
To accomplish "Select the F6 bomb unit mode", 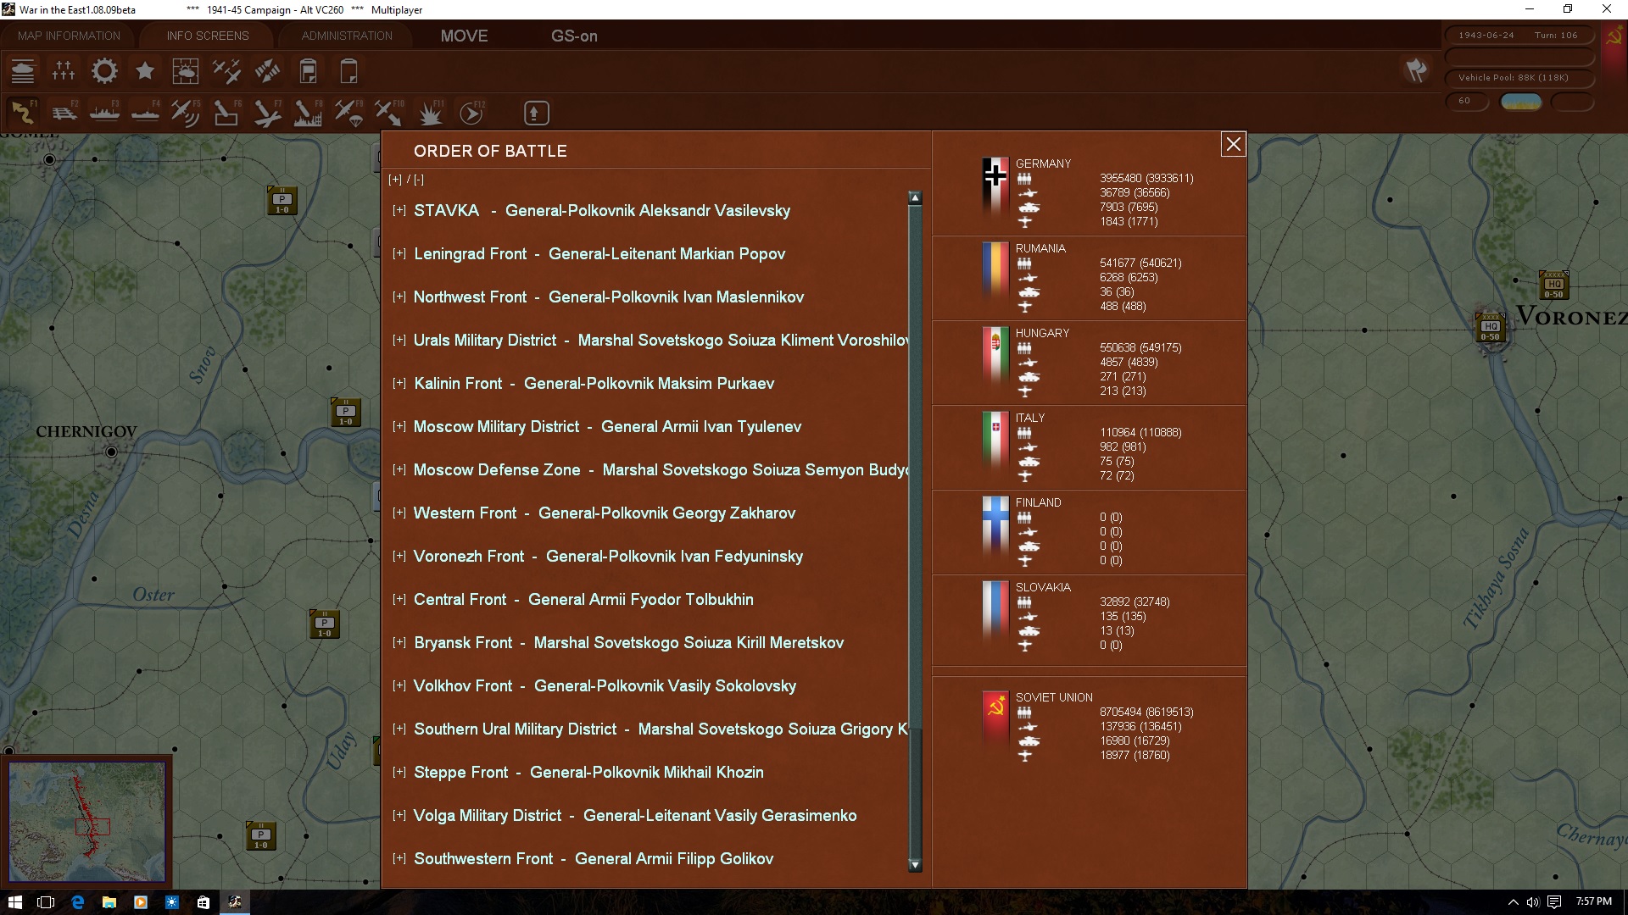I will click(x=226, y=113).
